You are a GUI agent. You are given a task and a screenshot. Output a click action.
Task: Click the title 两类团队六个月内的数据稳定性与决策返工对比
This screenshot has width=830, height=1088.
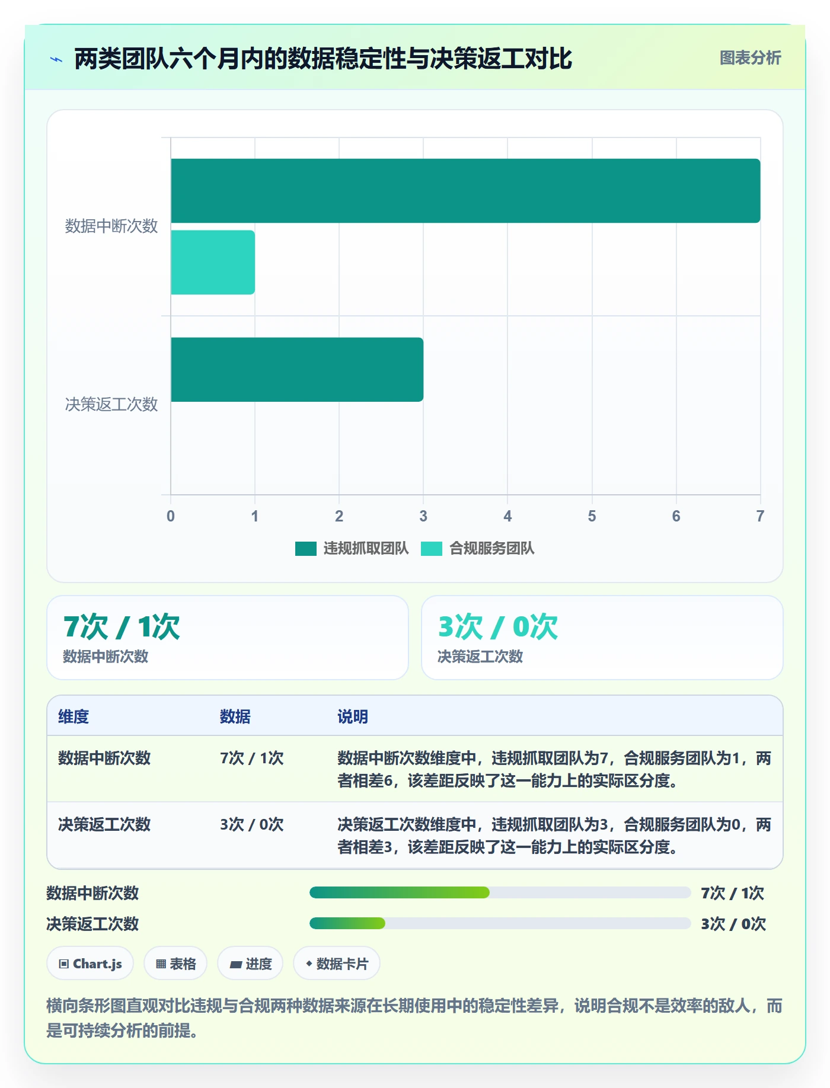(323, 59)
